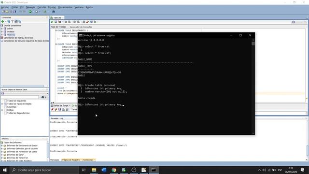The width and height of the screenshot is (309, 174).
Task: Expand Informes de OLAP node
Action: coord(2,155)
